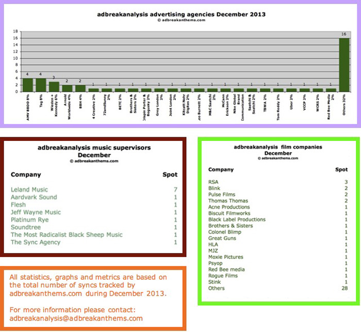Viewport: 361px width, 332px height.
Task: Click the Red Bee Media 2% chart label
Action: [x=331, y=106]
